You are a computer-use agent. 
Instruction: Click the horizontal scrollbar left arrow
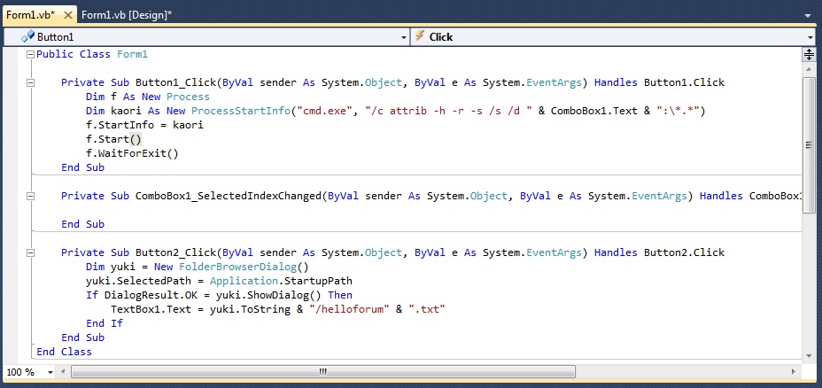[64, 372]
